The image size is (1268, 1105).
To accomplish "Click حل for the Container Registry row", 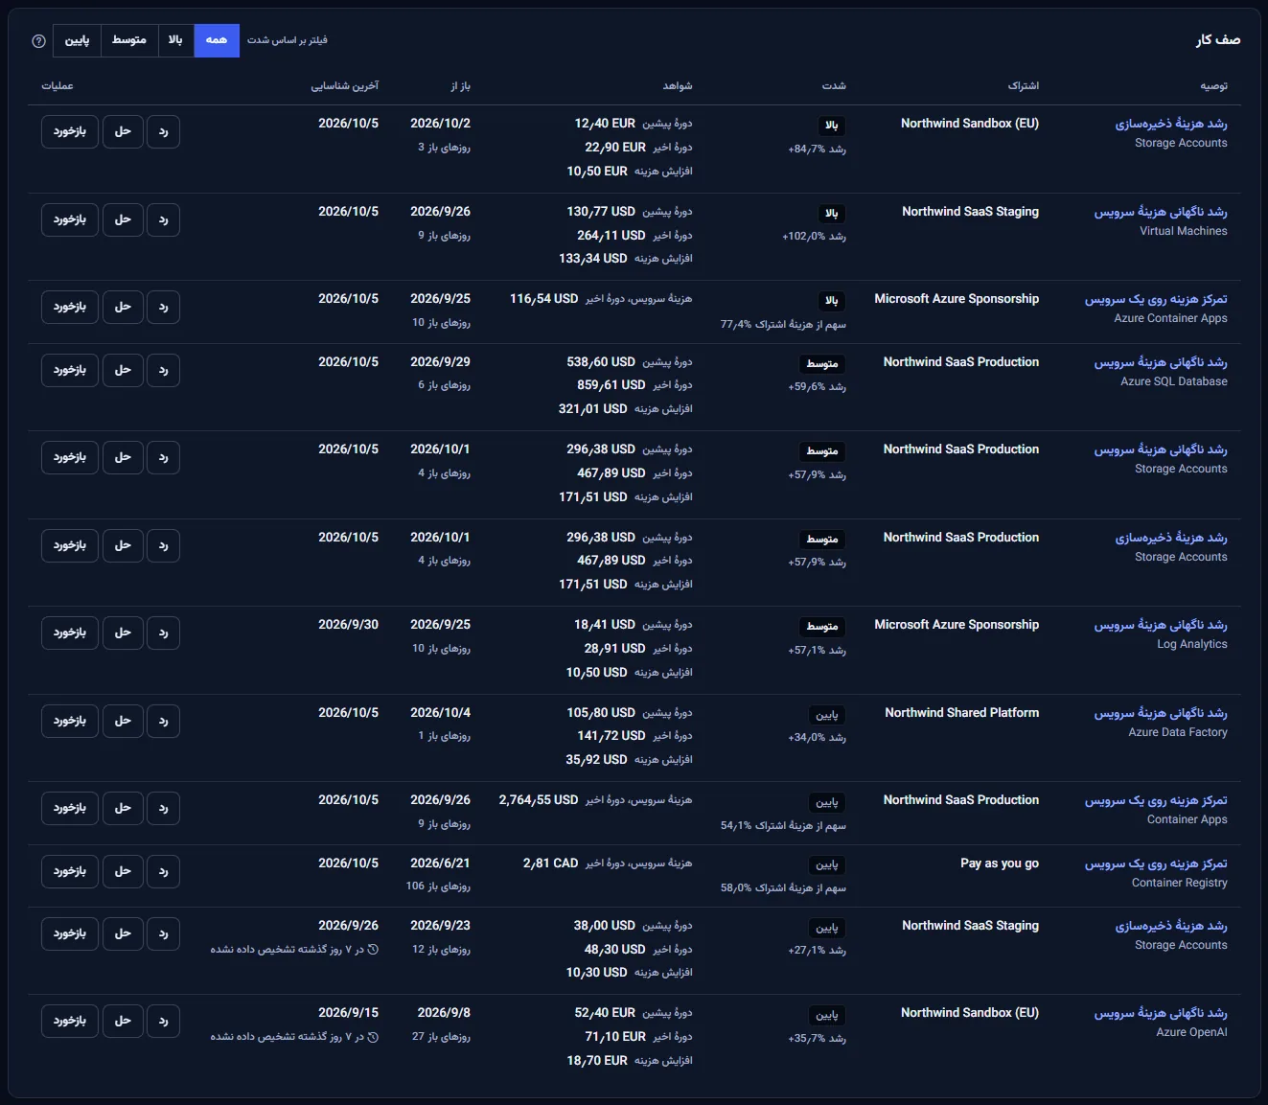I will pos(123,872).
